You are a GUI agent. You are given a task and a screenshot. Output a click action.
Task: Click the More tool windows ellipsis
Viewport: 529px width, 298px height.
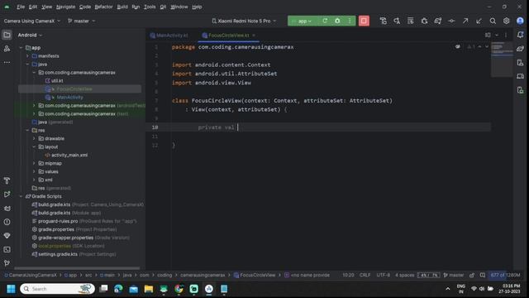click(7, 63)
